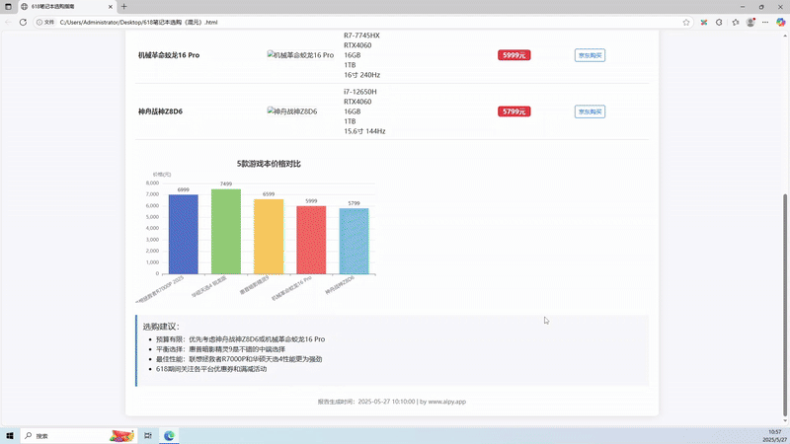Open Task View on the taskbar

click(147, 436)
